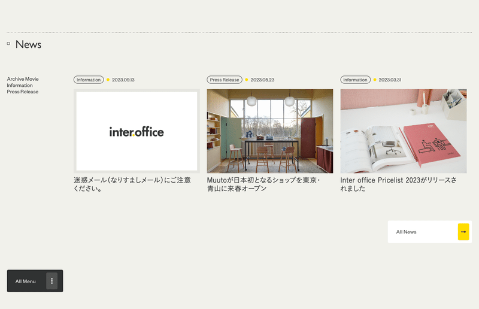
Task: Open the Muutoが日本初となるショップ article title
Action: pyautogui.click(x=263, y=184)
